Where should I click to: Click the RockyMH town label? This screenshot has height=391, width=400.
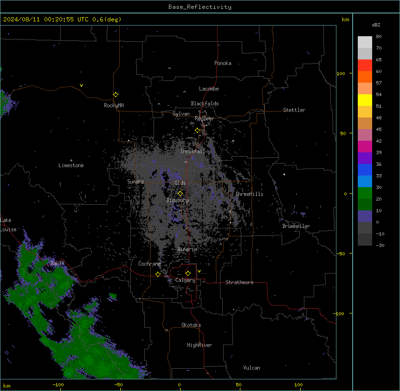tap(114, 105)
